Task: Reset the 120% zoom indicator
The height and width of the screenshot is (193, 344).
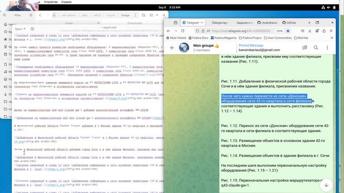Action: pyautogui.click(x=279, y=31)
